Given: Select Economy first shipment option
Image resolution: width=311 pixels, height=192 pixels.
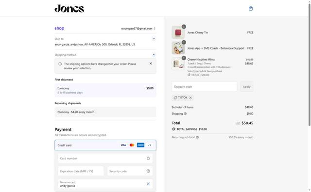Looking at the screenshot, I should click(105, 90).
